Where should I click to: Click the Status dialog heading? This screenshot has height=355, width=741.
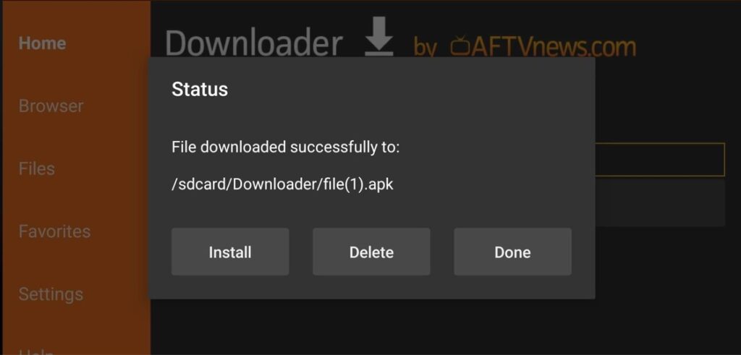200,89
